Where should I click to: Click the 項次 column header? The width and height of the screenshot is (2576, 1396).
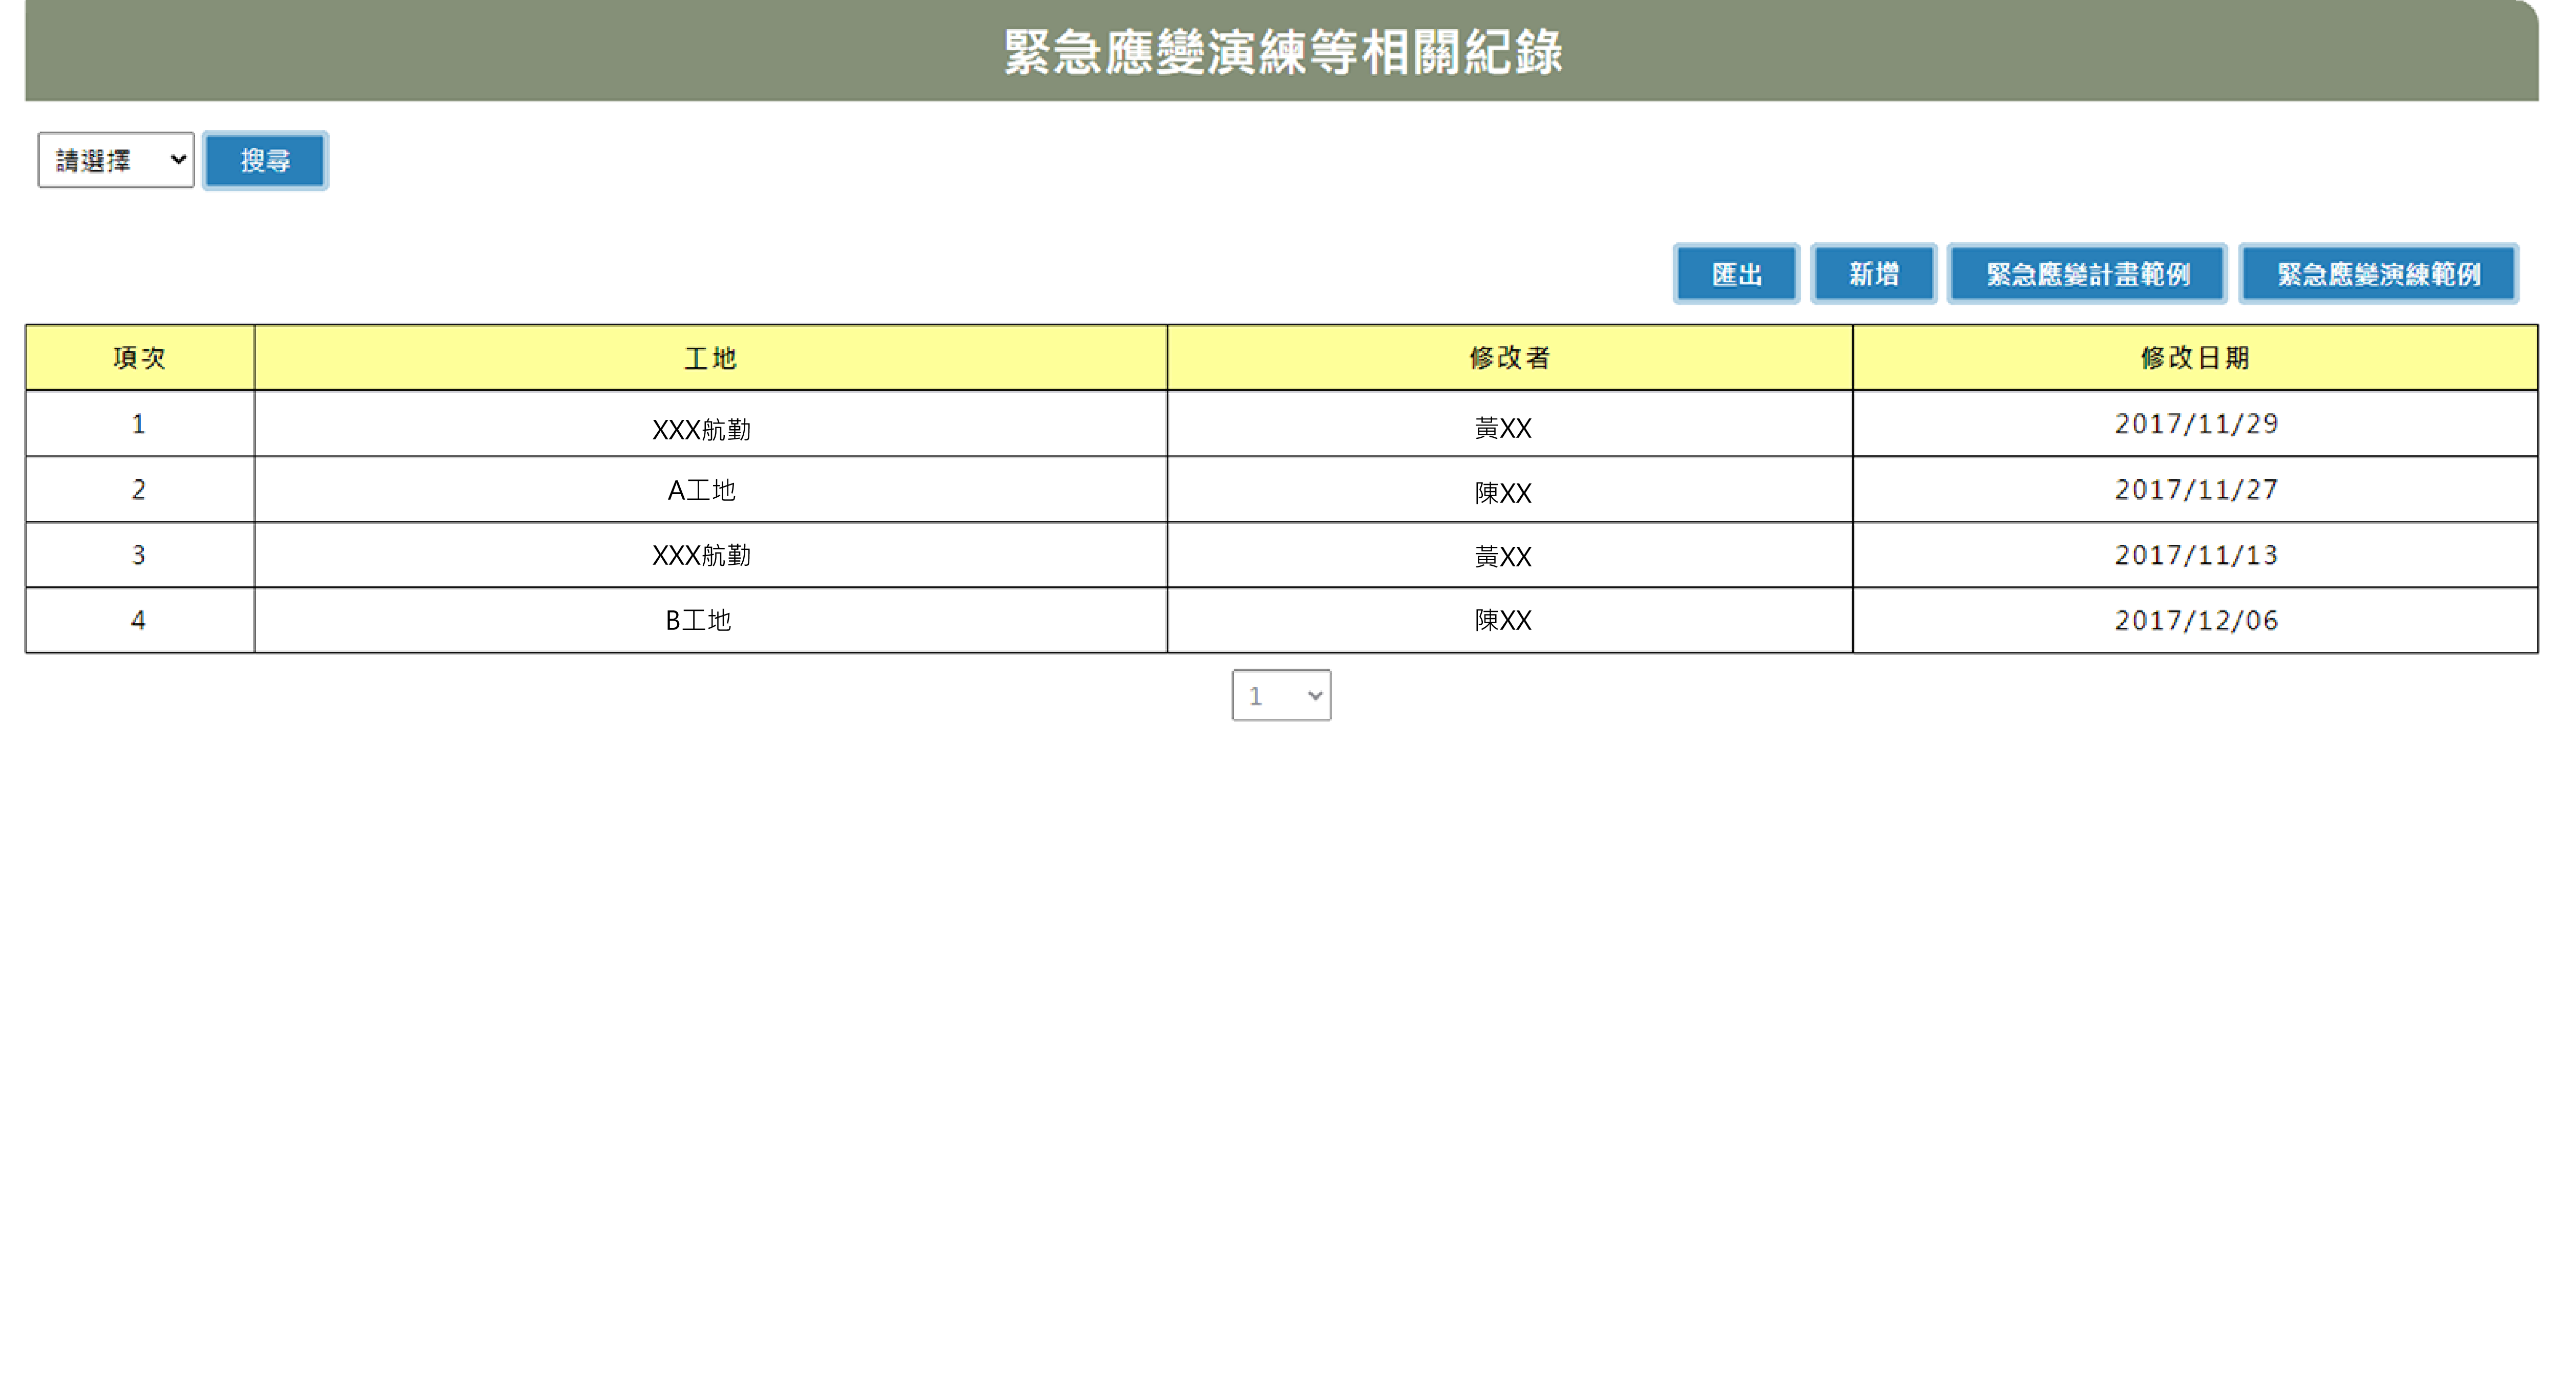click(140, 358)
